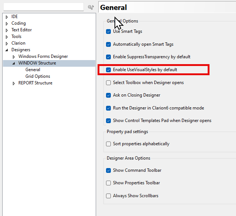236x216 pixels.
Task: Expand the IDE tree node
Action: [7, 17]
